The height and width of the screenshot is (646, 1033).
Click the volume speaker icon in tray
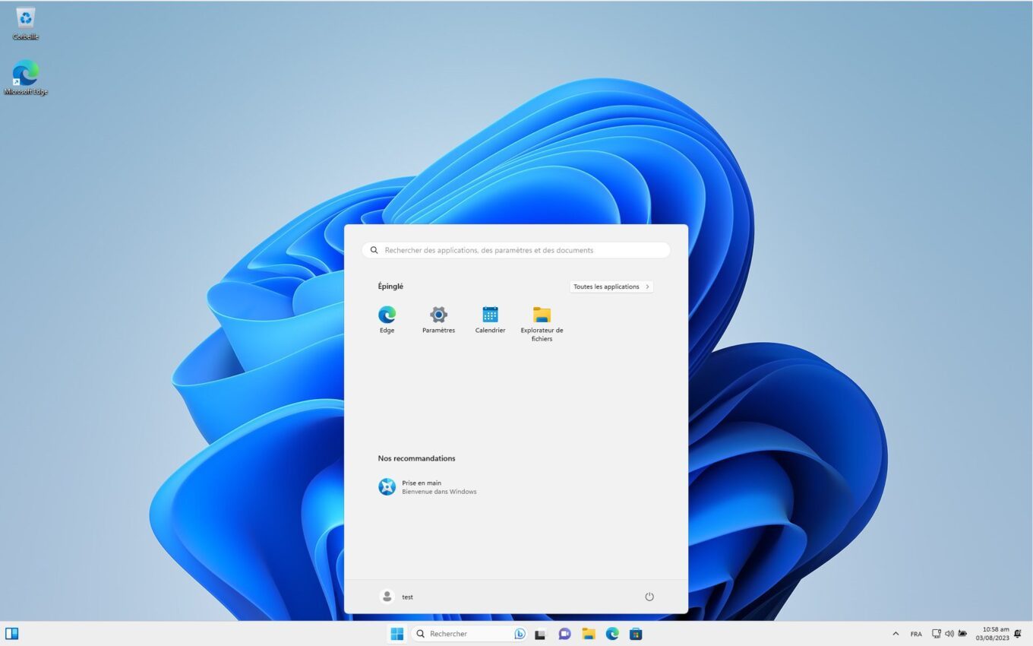tap(949, 634)
